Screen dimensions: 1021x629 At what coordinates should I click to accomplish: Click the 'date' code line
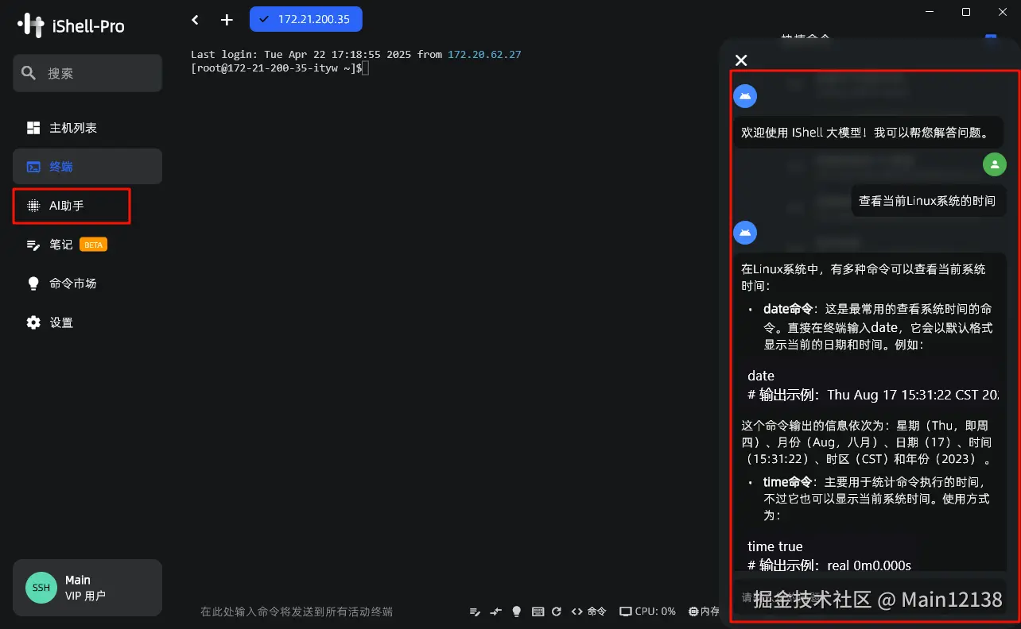click(x=761, y=376)
